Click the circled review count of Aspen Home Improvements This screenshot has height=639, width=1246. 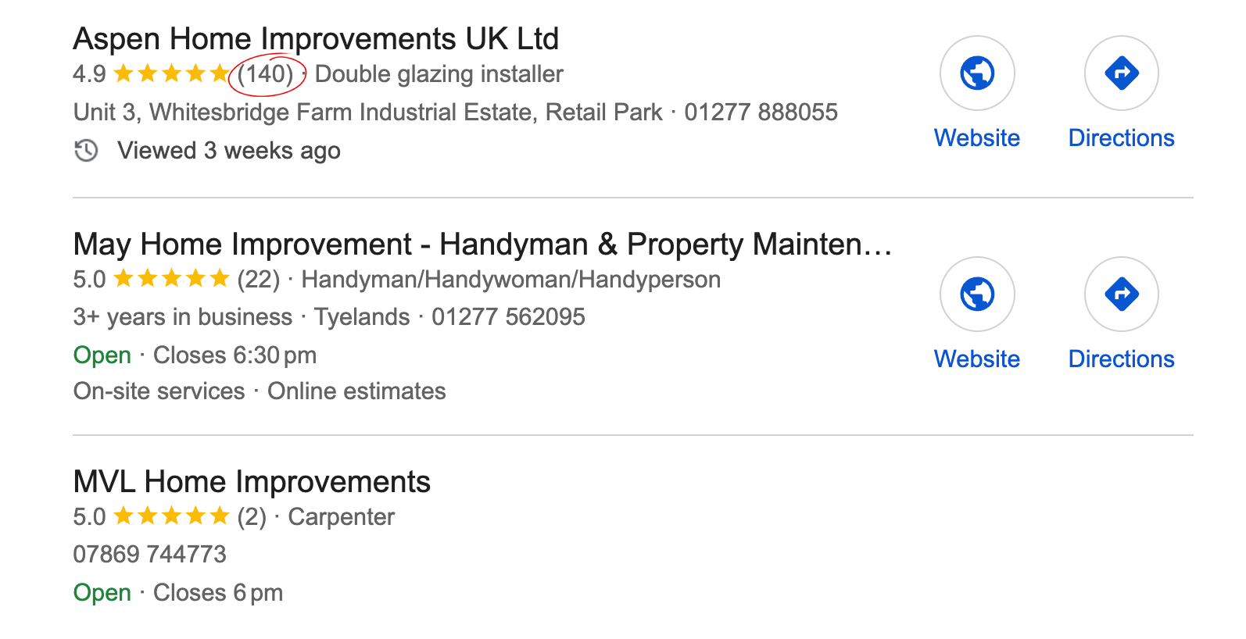coord(267,73)
